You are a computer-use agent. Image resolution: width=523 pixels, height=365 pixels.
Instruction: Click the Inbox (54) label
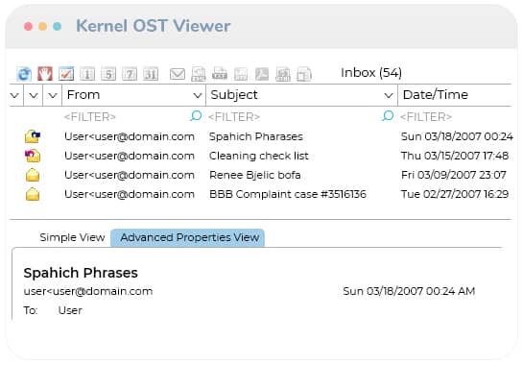(371, 73)
